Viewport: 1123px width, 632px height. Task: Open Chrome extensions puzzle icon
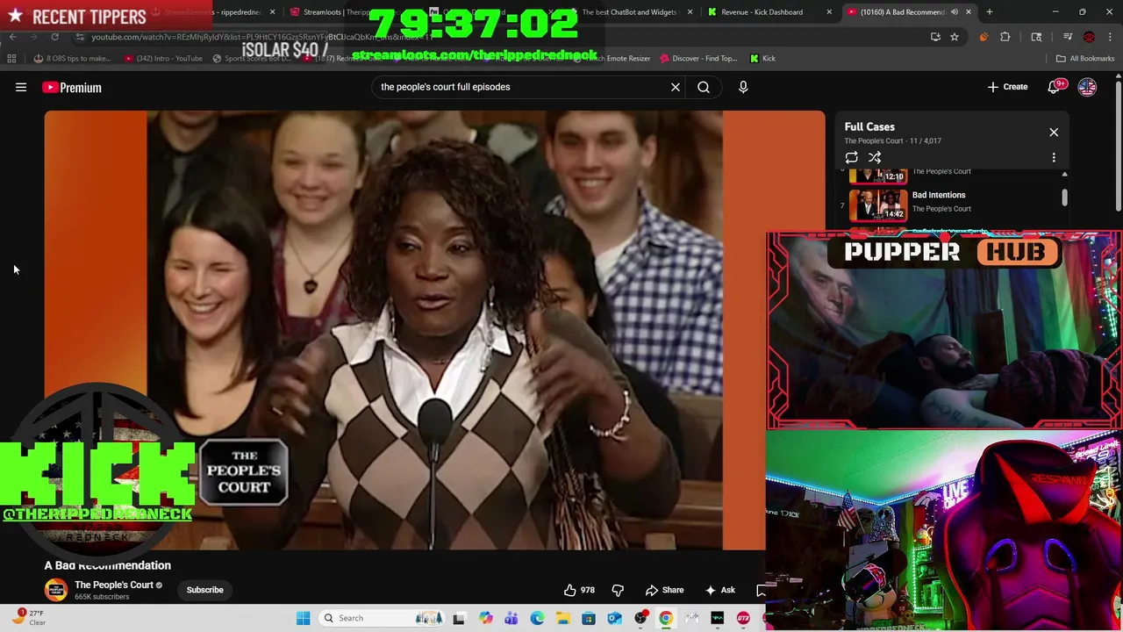pyautogui.click(x=1005, y=37)
